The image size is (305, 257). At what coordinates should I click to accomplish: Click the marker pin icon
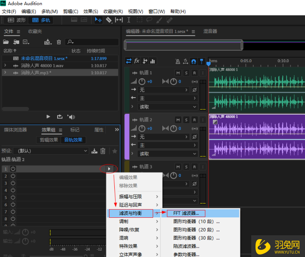click(x=202, y=61)
